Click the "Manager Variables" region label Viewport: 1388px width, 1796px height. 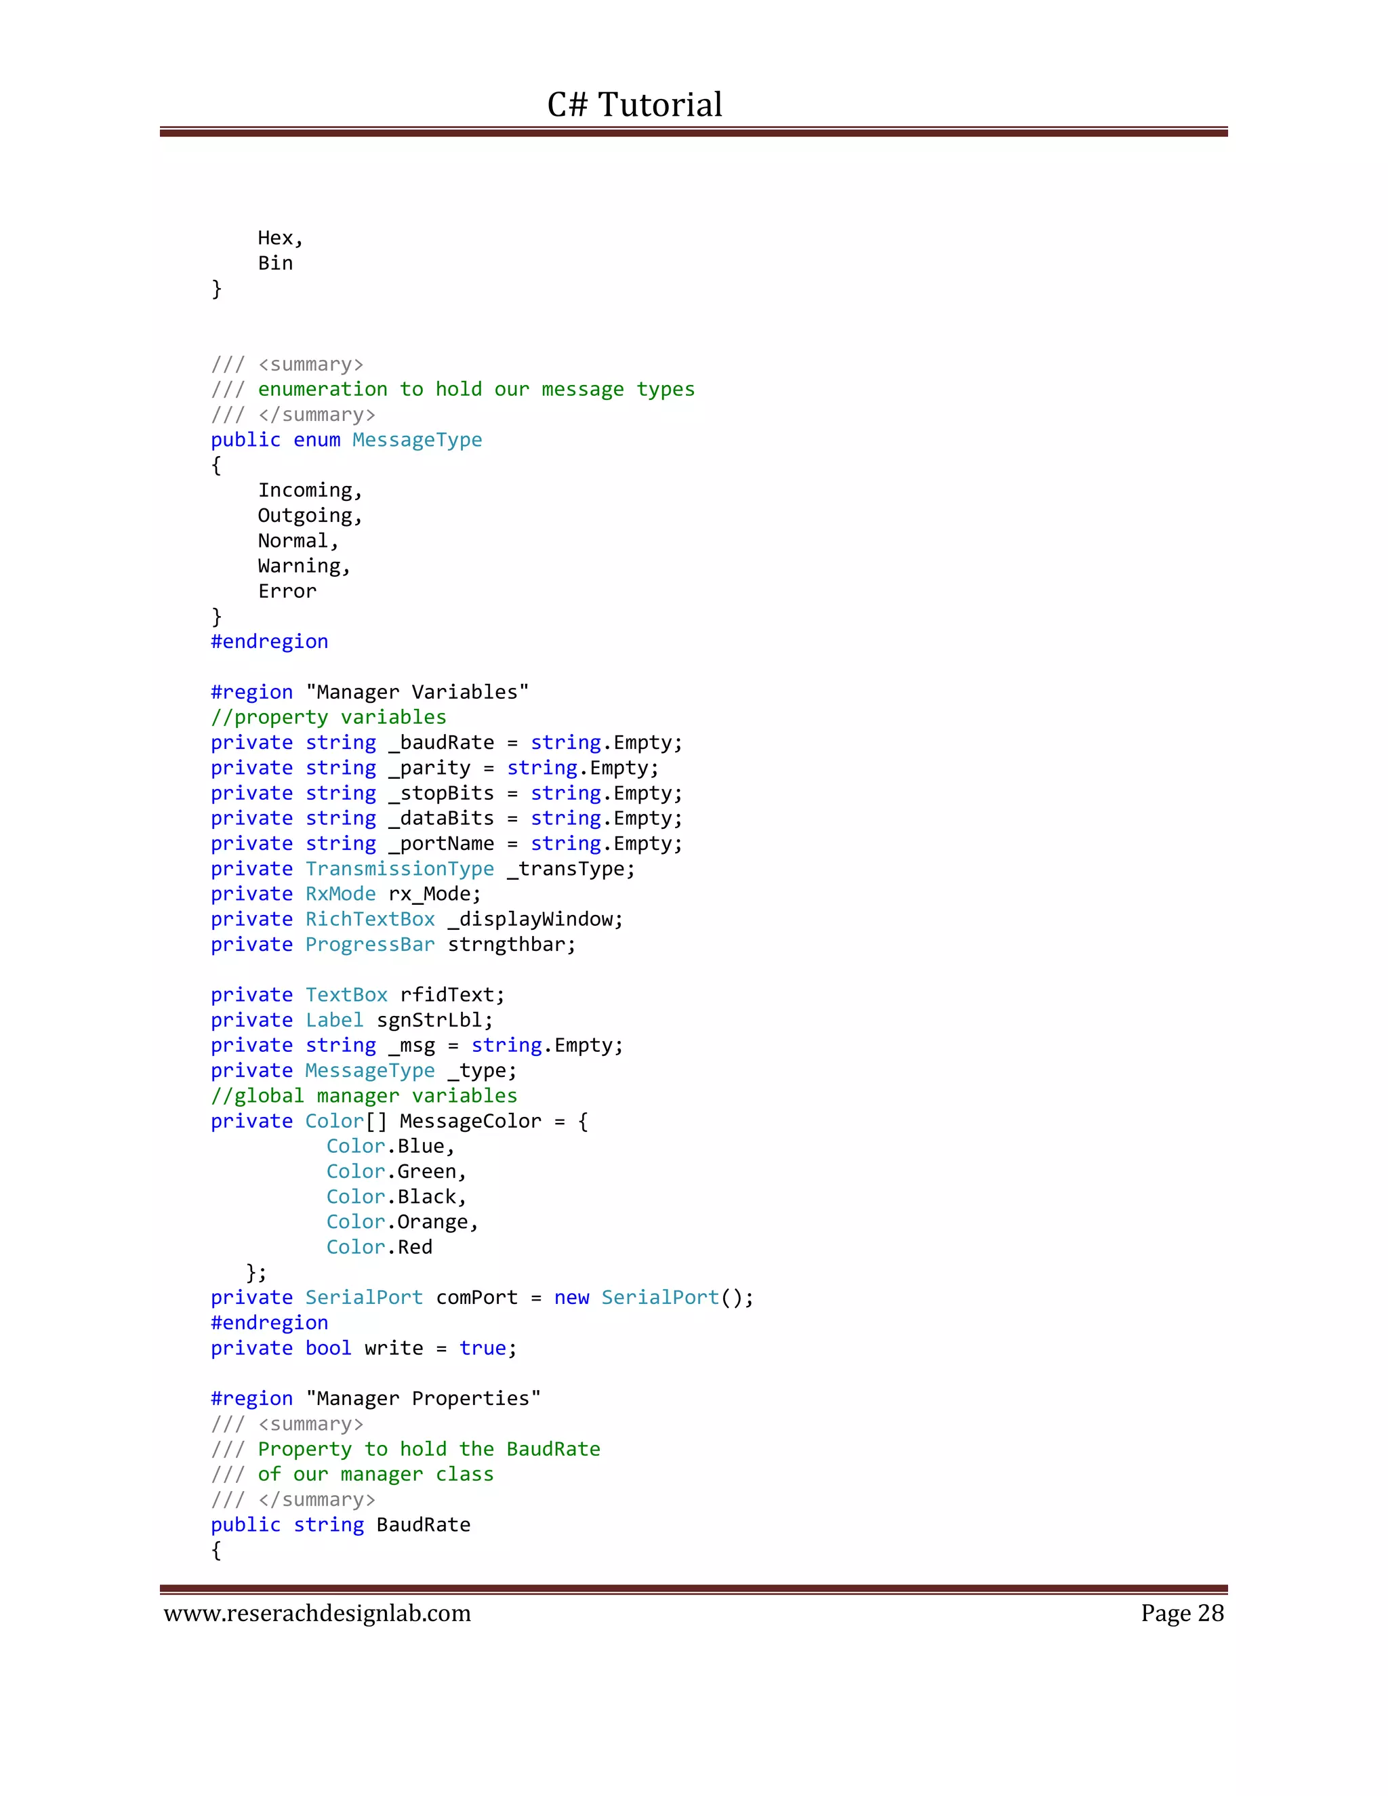[x=417, y=693]
